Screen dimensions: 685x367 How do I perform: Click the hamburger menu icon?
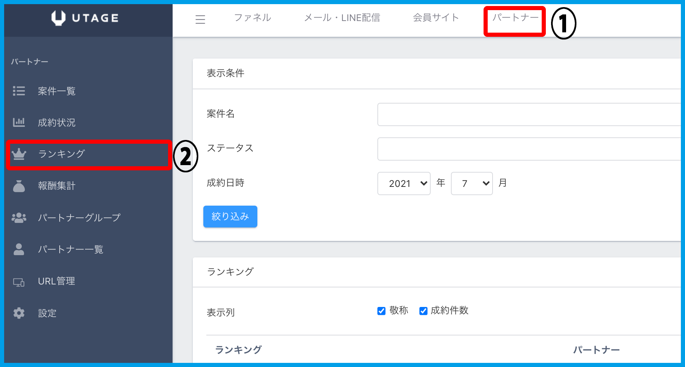click(x=200, y=20)
